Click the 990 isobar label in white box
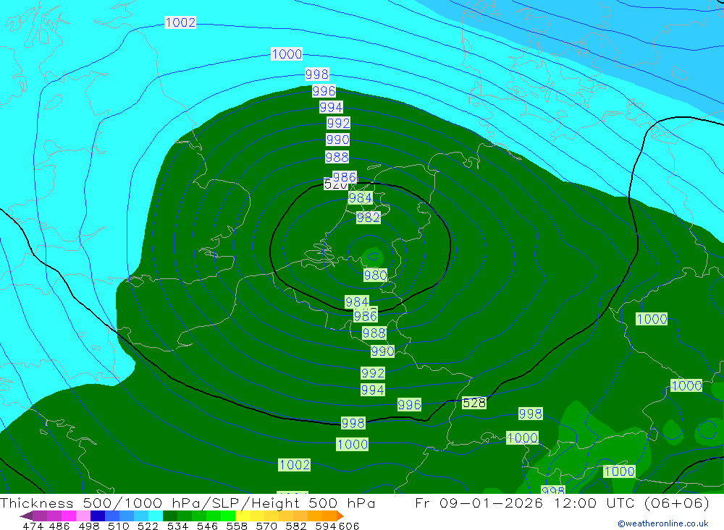Viewport: 724px width, 530px height. tap(337, 140)
